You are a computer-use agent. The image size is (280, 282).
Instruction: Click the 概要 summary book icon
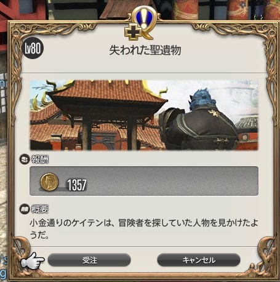[x=25, y=209]
